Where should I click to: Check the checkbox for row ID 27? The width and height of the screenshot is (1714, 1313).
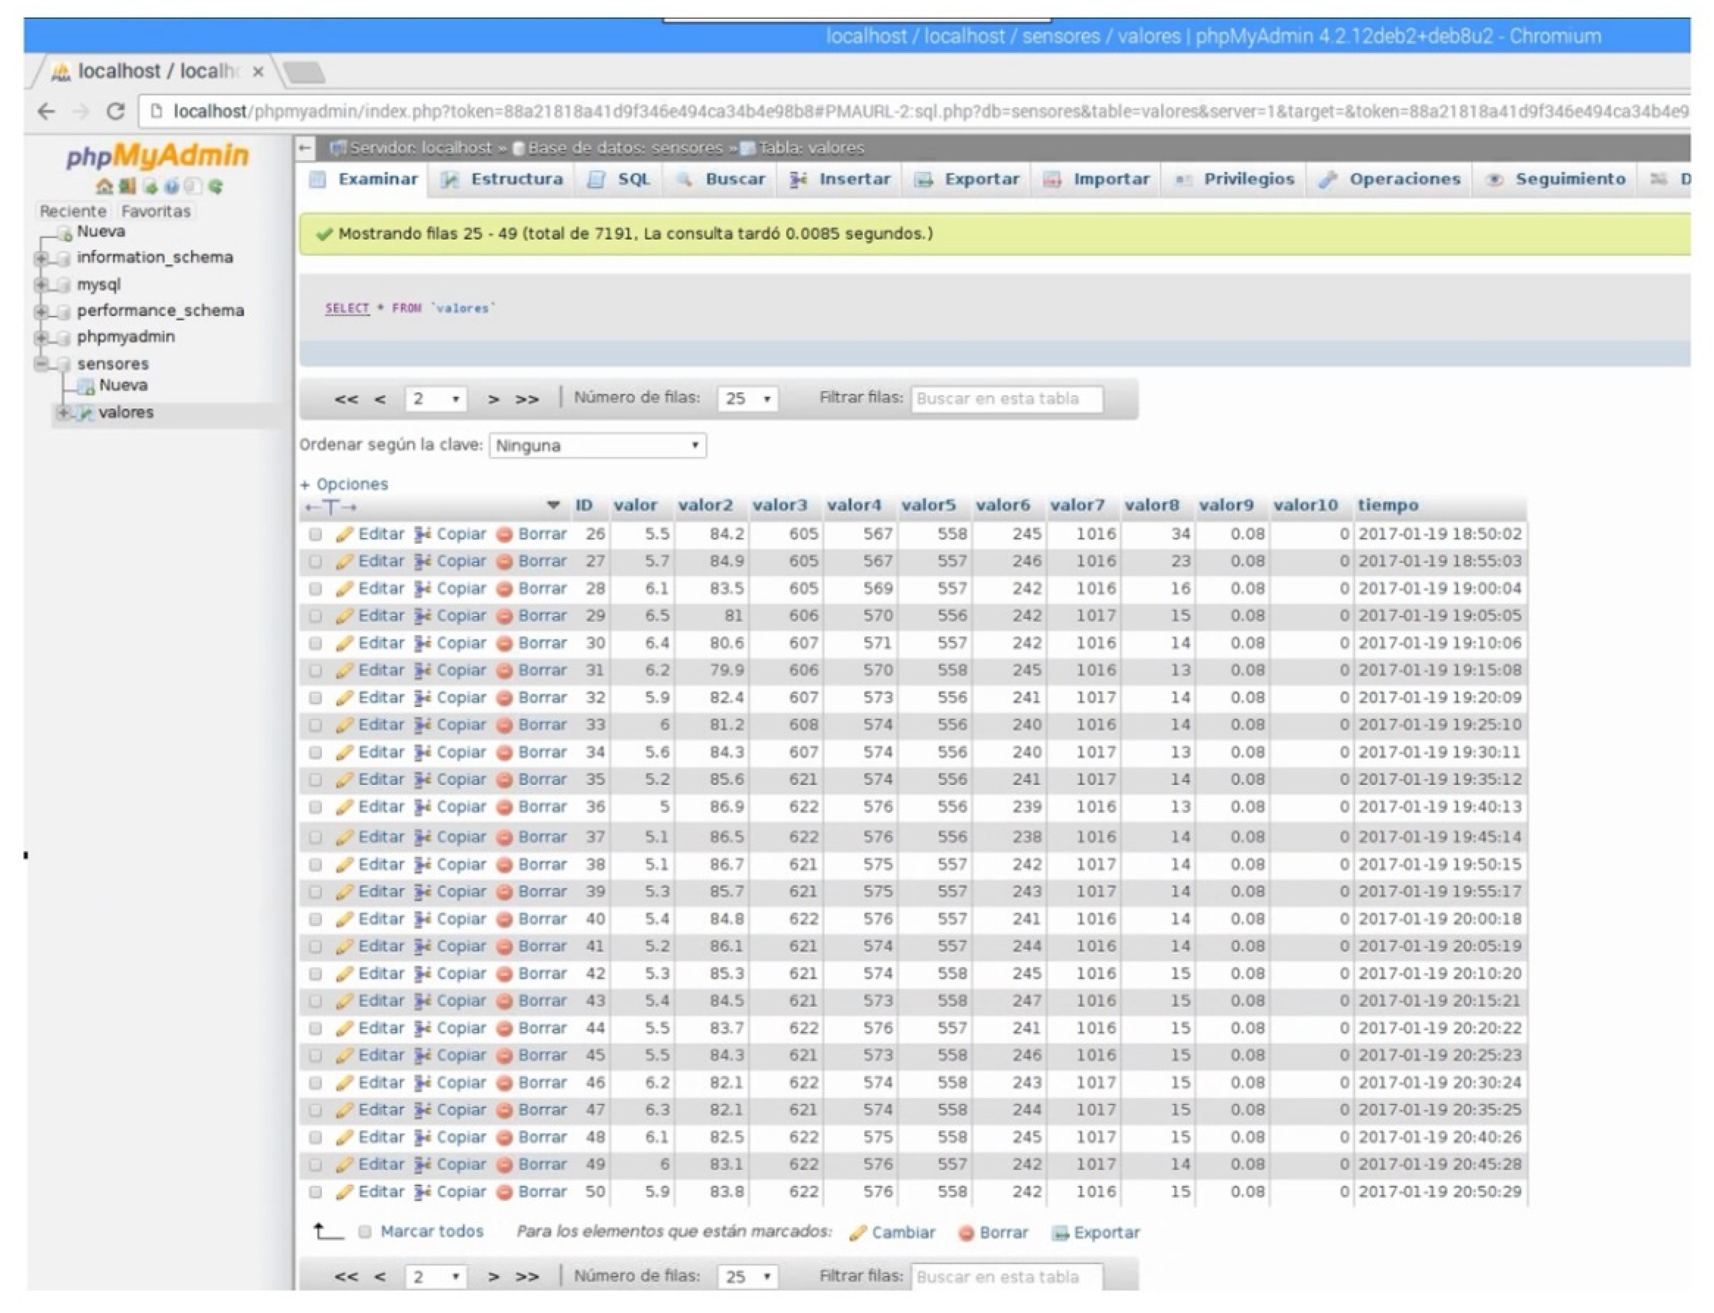point(315,562)
